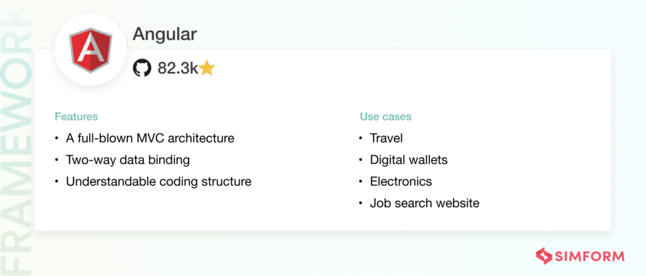Click the Simform logo icon

(544, 256)
